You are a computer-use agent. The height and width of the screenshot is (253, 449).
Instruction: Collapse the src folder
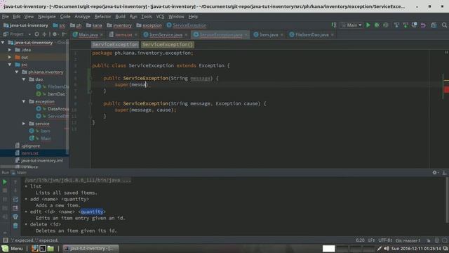pos(10,65)
